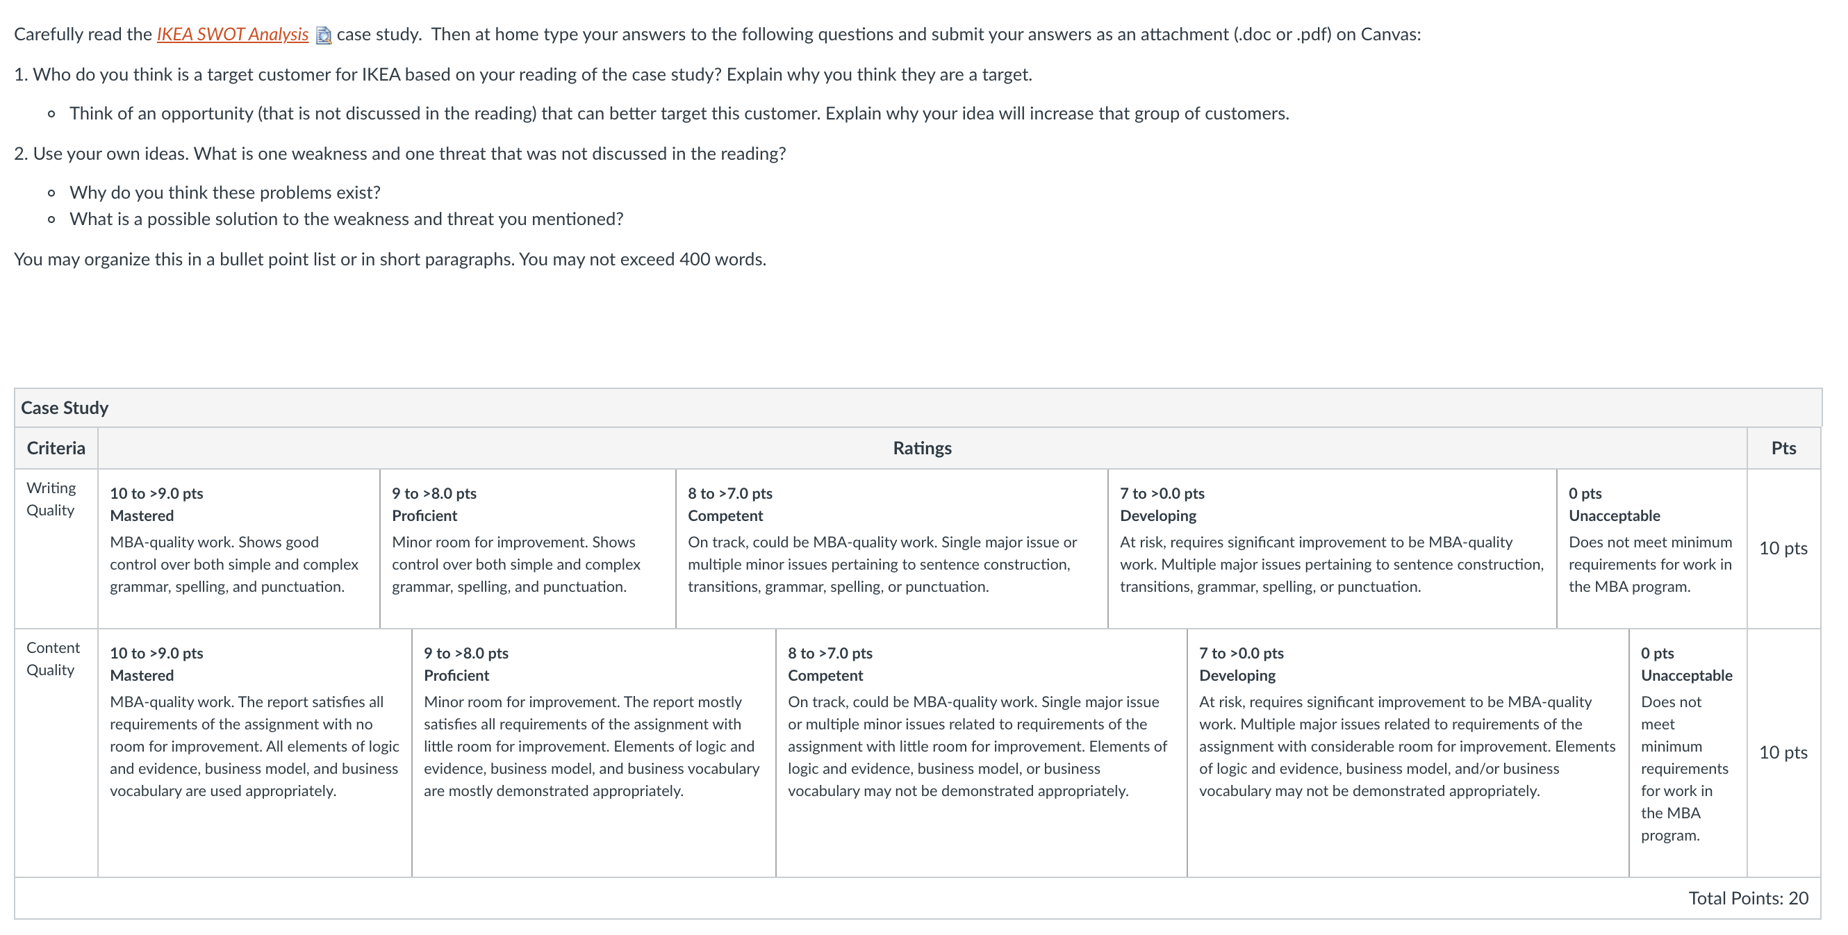Select the Case Study rubric title
This screenshot has height=935, width=1848.
click(65, 408)
